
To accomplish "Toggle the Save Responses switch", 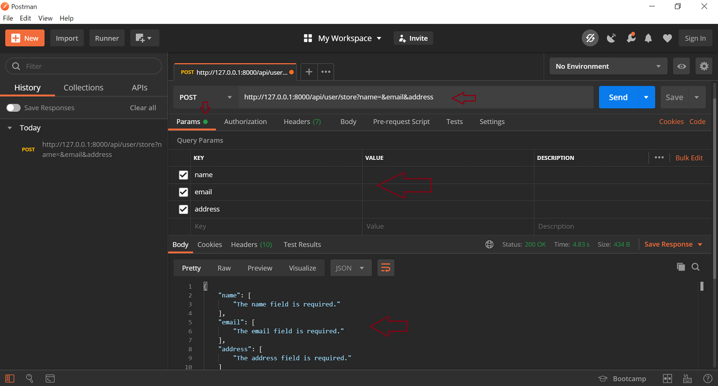I will point(13,108).
